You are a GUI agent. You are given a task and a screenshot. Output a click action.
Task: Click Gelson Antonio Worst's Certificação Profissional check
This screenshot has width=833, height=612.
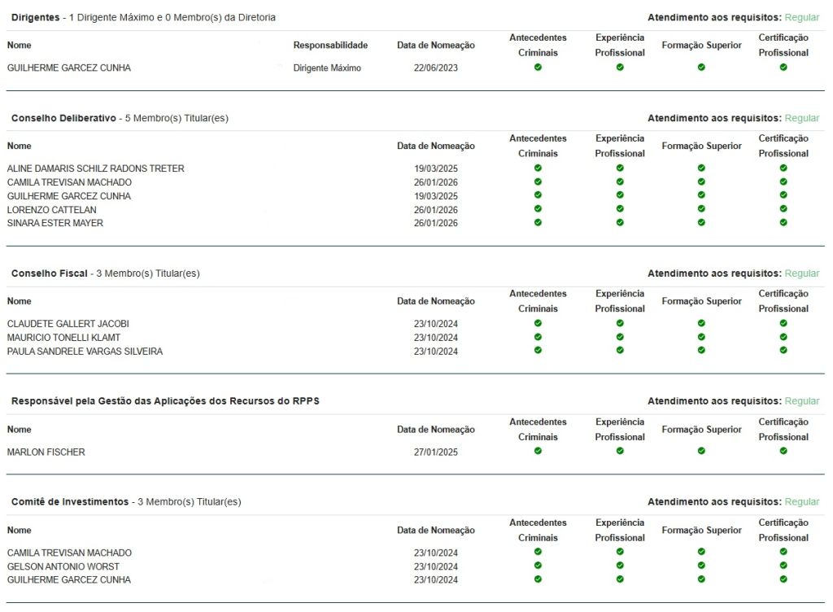pyautogui.click(x=783, y=566)
